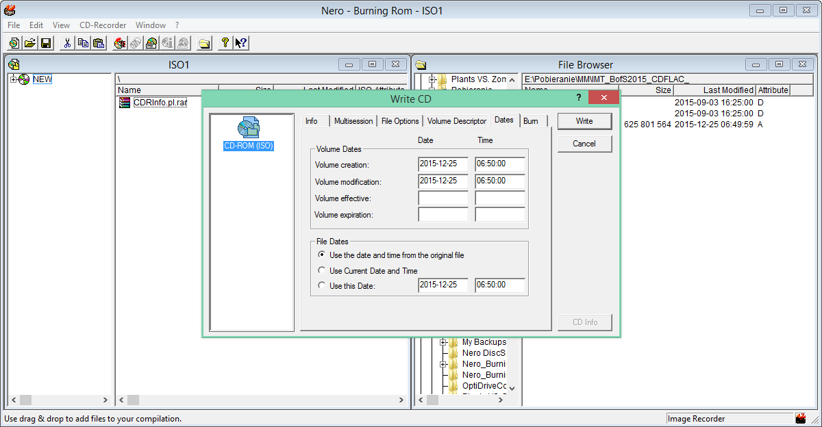Click the Cancel button in dialog
822x427 pixels.
coord(584,144)
